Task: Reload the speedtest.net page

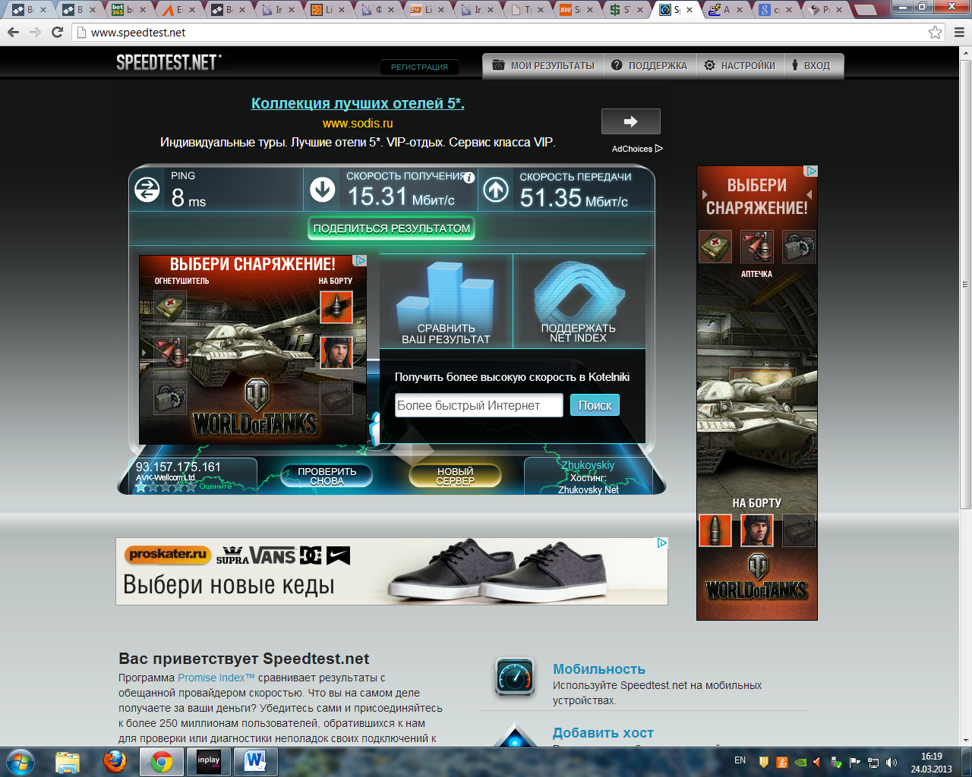Action: (57, 33)
